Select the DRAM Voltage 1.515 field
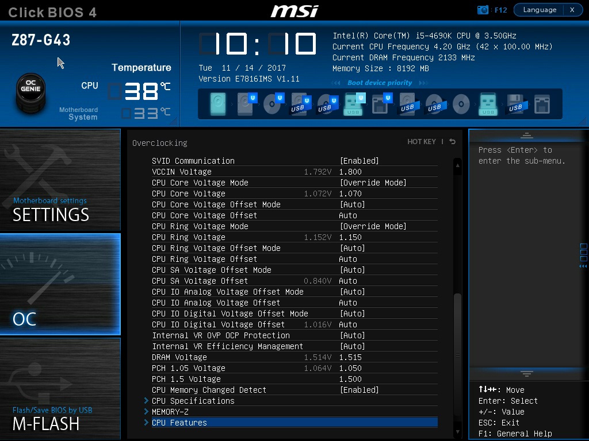The image size is (589, 441). click(350, 357)
